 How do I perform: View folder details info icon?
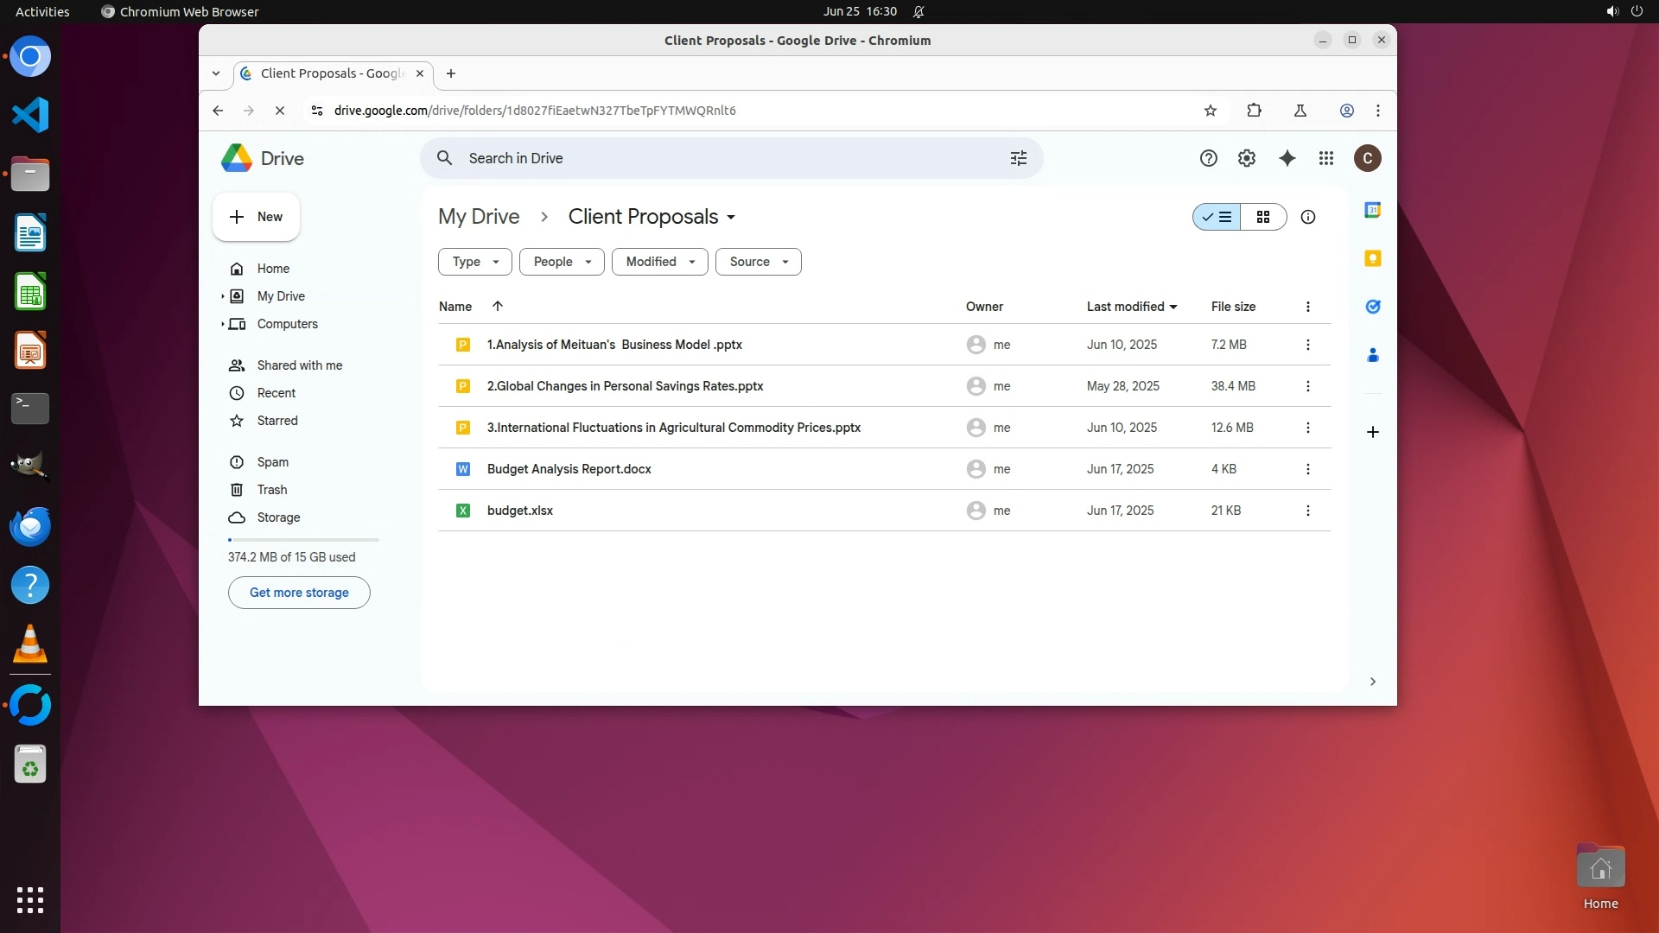coord(1307,217)
